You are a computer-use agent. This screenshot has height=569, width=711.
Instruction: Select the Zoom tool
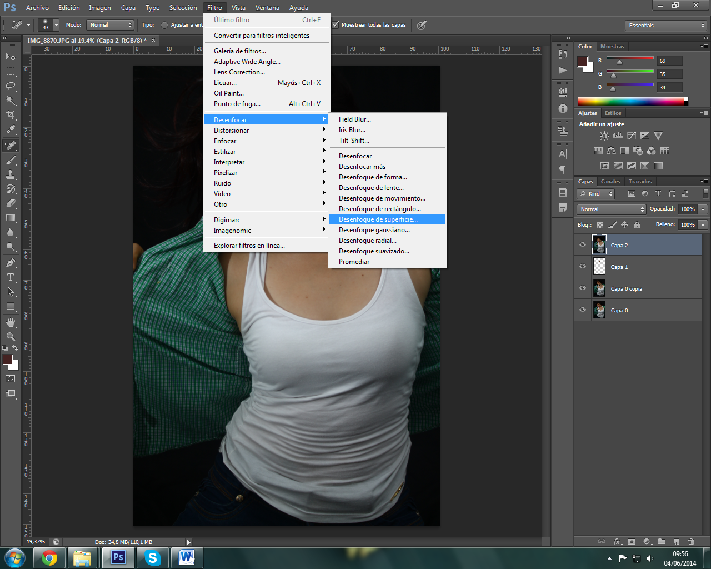11,336
